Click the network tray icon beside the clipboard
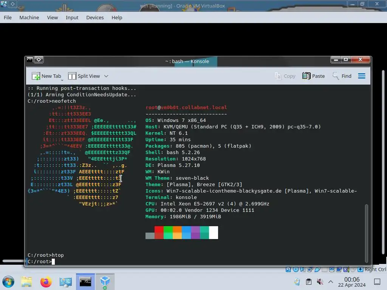 [x=297, y=282]
